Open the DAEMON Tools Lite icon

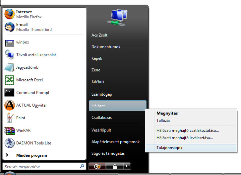pyautogui.click(x=10, y=143)
